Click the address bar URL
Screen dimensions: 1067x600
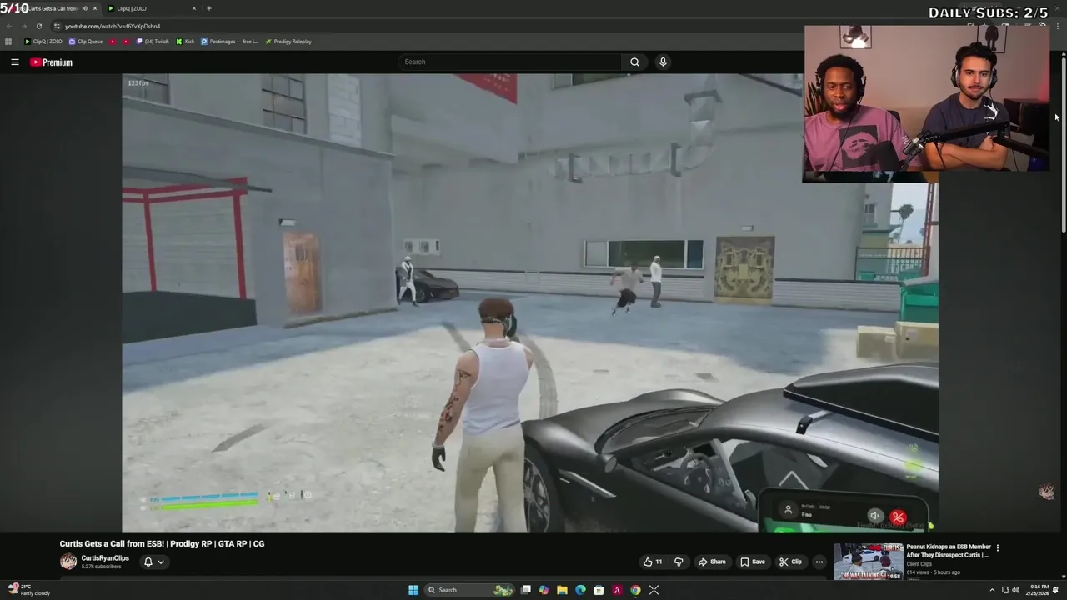pyautogui.click(x=113, y=26)
